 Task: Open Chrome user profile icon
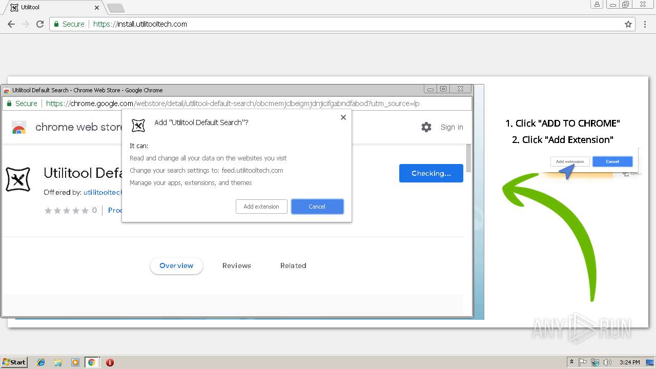click(597, 4)
